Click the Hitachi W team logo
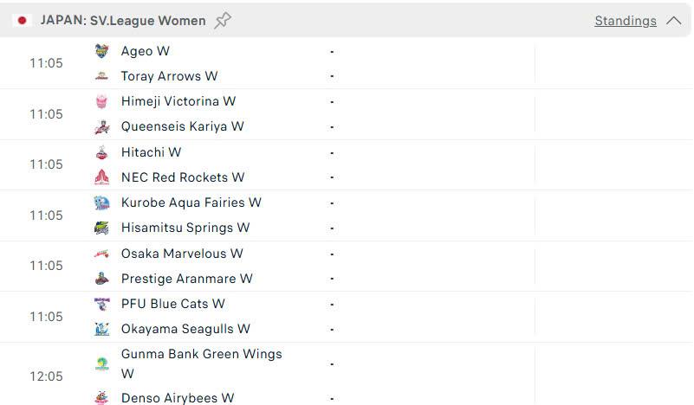 coord(101,152)
